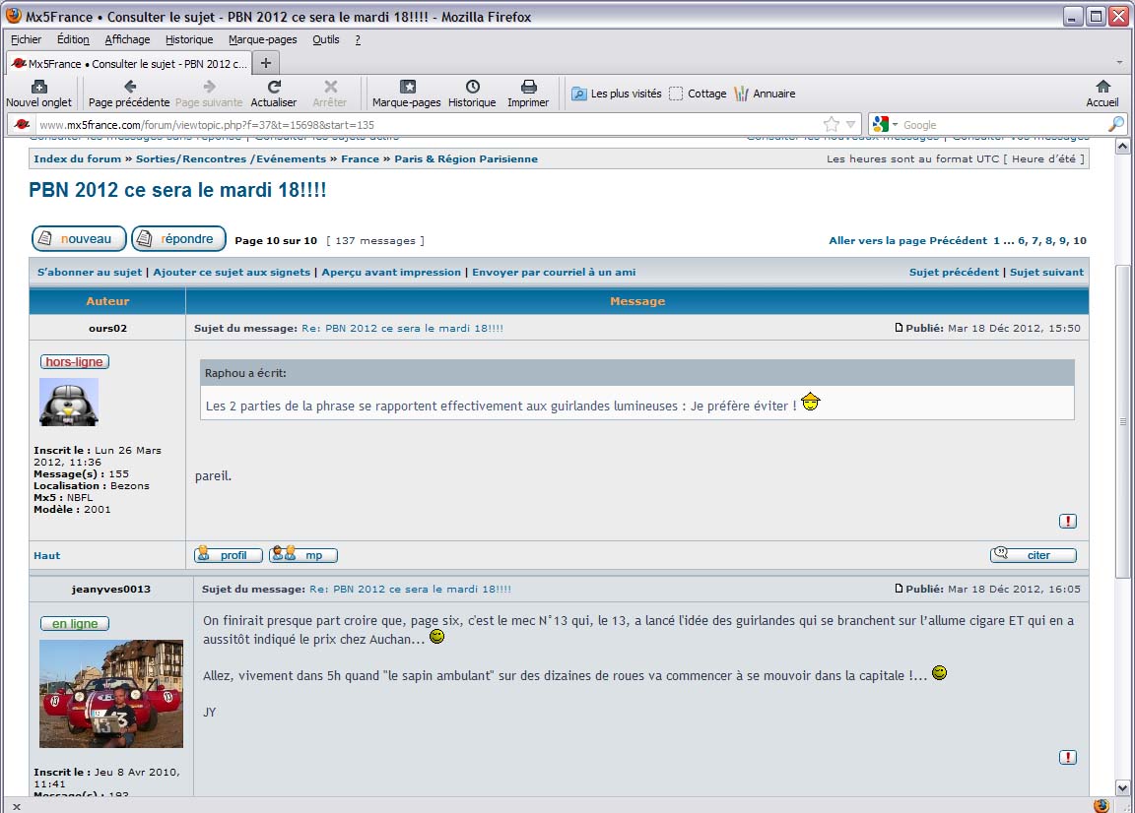Click the post icon beside Publié 16:05
This screenshot has width=1135, height=813.
(x=899, y=589)
